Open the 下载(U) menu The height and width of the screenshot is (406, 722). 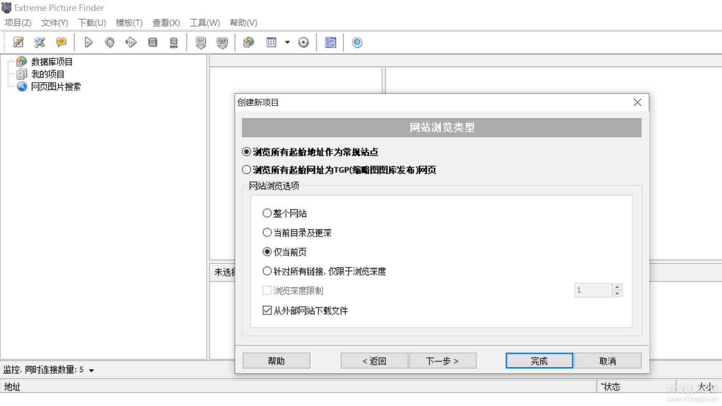tap(92, 23)
